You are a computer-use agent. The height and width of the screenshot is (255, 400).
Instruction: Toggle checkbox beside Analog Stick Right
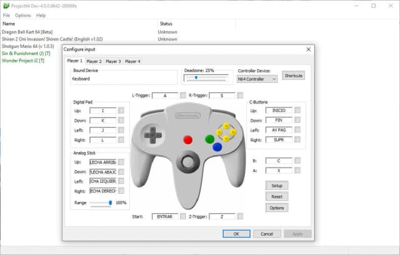pyautogui.click(x=121, y=191)
